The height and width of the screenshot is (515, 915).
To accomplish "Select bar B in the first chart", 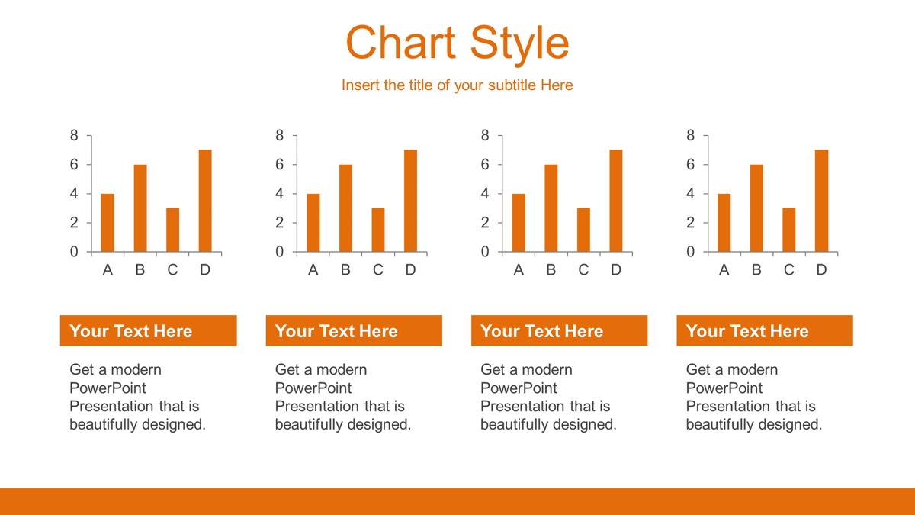I will [140, 208].
